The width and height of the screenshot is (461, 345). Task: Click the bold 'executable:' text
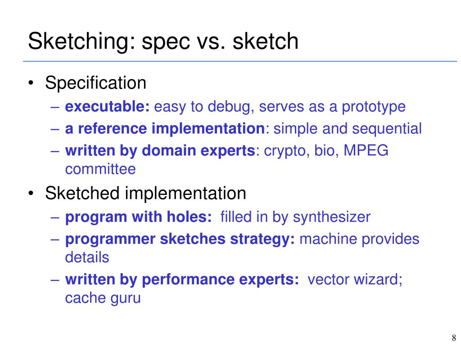click(x=107, y=106)
